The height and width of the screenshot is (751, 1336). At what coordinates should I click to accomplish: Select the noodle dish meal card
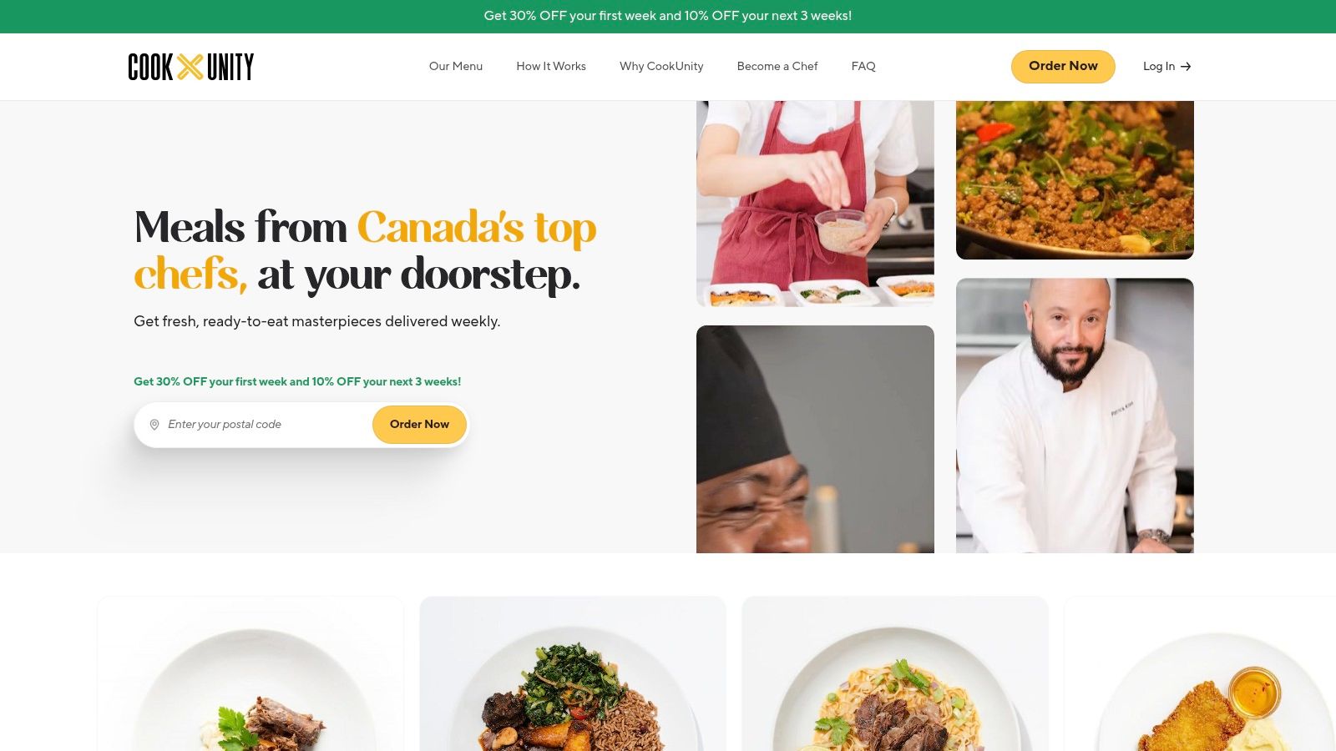click(x=895, y=673)
